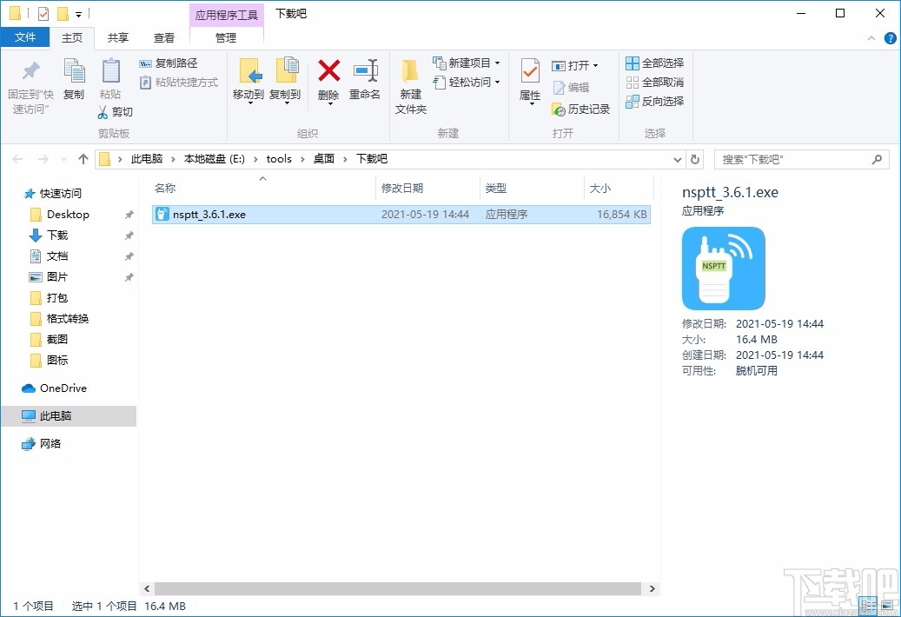Click the 剪切 (Cut) scissors icon

tap(102, 112)
